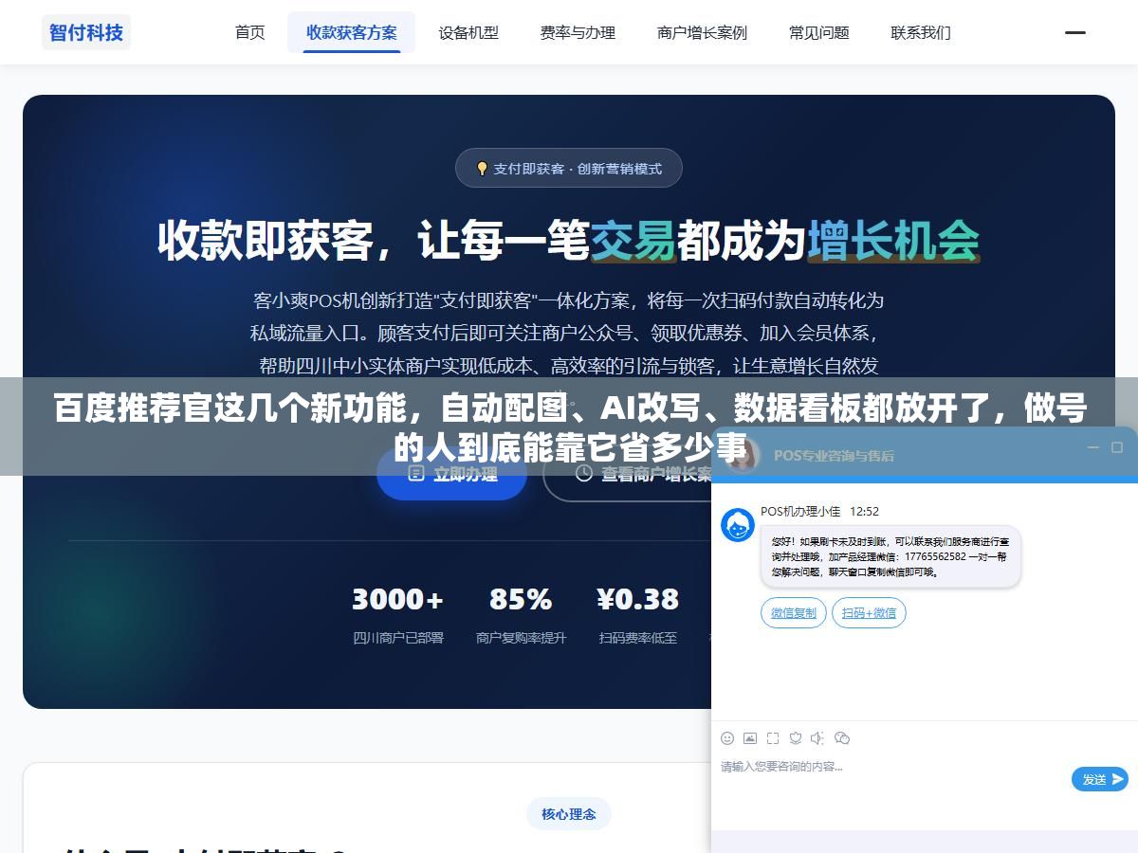Click the 微信复制 chat button
1138x853 pixels.
[794, 613]
